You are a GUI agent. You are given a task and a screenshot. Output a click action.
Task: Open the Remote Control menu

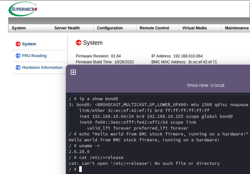tap(154, 28)
